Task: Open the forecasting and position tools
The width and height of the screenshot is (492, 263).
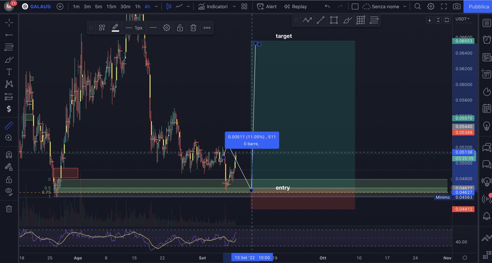Action: click(9, 97)
